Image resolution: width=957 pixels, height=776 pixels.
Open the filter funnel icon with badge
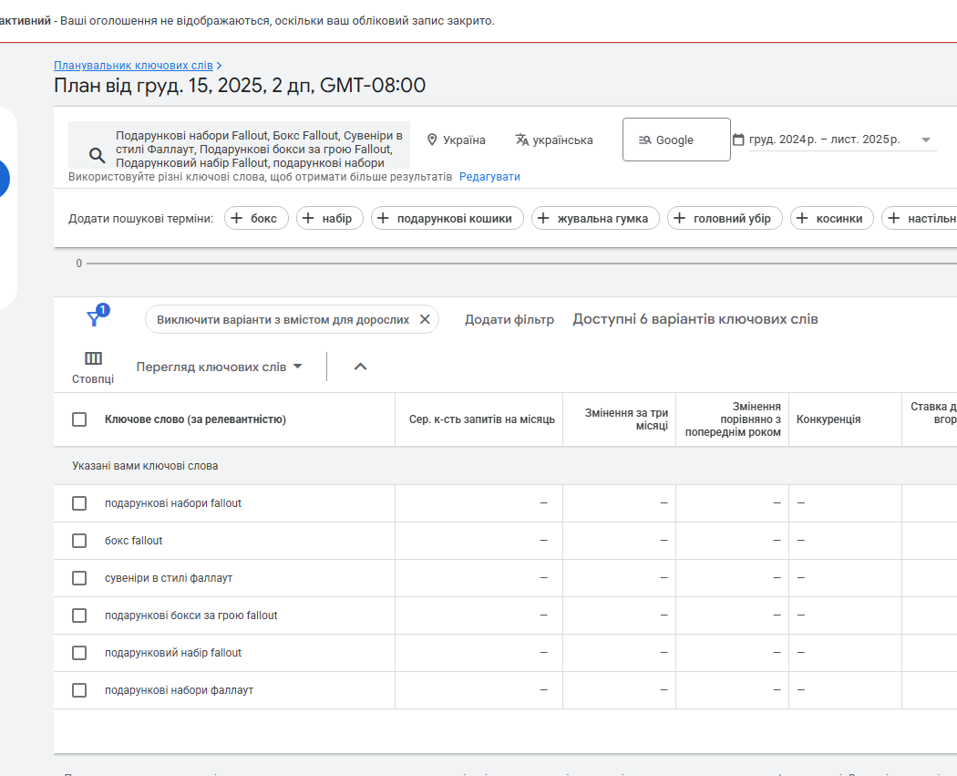[x=97, y=316]
